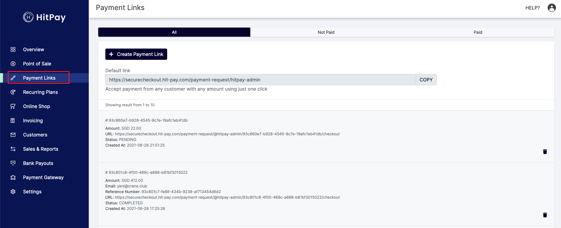The width and height of the screenshot is (561, 228).
Task: Open checkout URL for payment 93c801c8
Action: [227, 197]
